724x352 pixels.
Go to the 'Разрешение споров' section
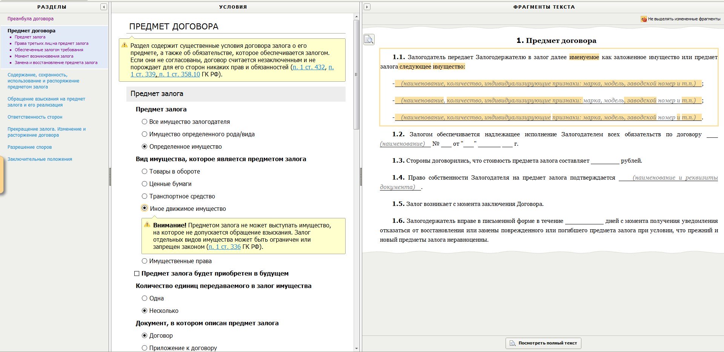click(x=29, y=147)
